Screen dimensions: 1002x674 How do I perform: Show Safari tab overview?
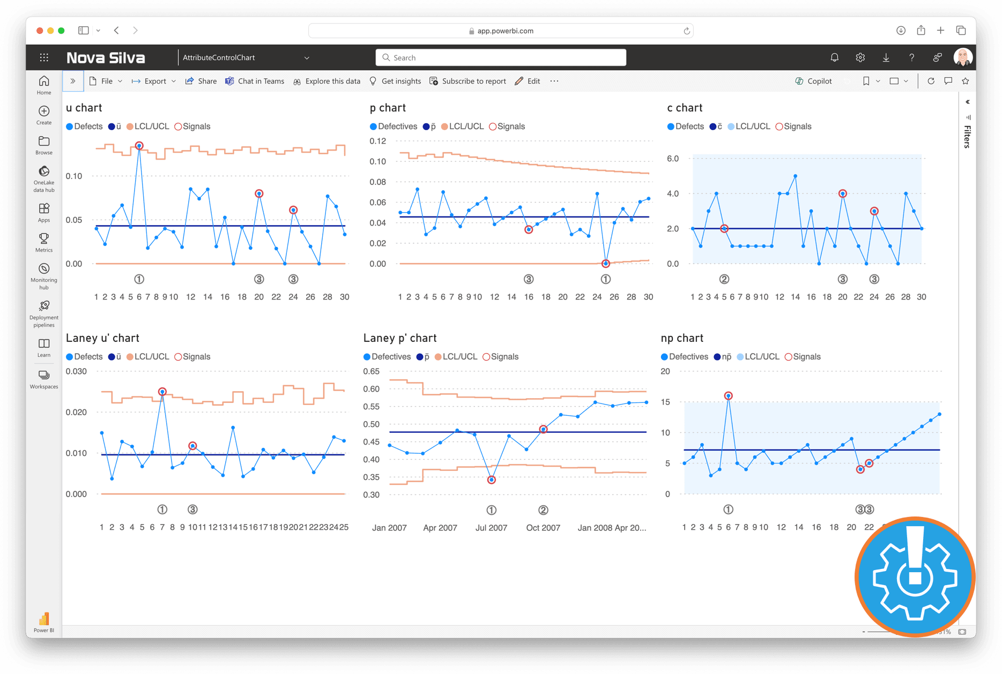click(x=961, y=31)
